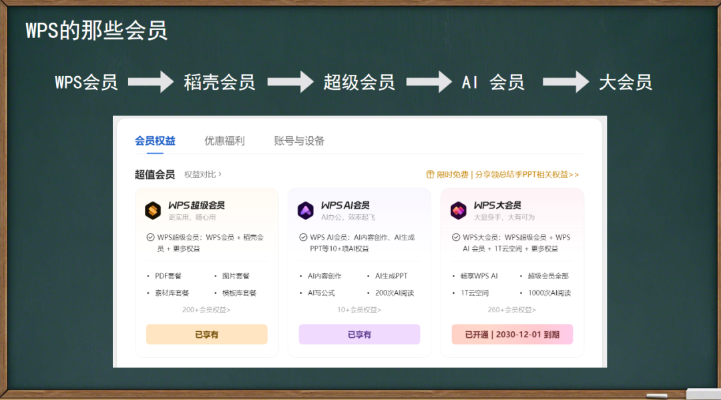Screen dimensions: 721x400
Task: Click 已享有 button on WPS AI会员 card
Action: pos(359,334)
